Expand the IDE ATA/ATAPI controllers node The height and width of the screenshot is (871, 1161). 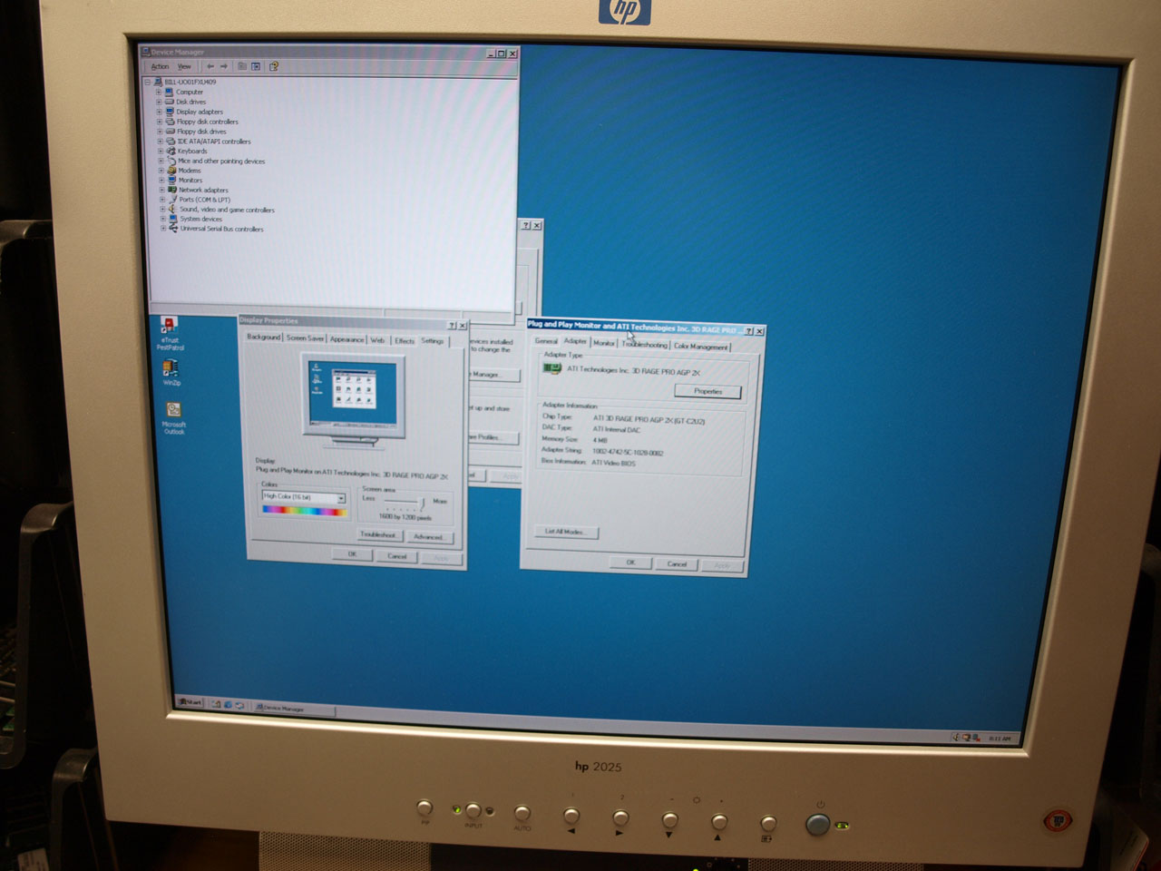(x=161, y=142)
